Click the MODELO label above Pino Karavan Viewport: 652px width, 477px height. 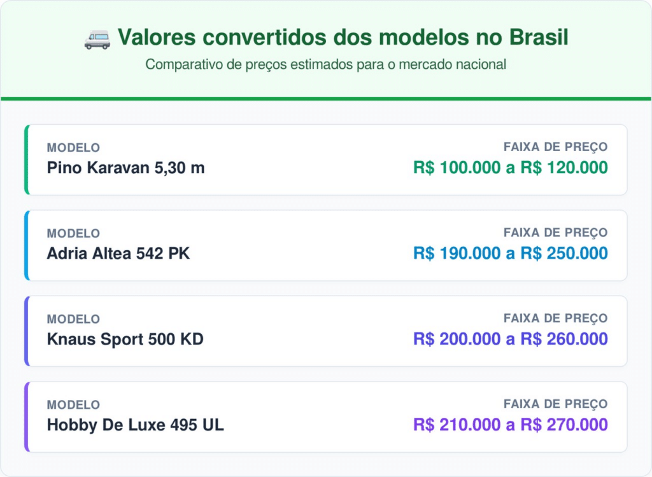point(73,148)
